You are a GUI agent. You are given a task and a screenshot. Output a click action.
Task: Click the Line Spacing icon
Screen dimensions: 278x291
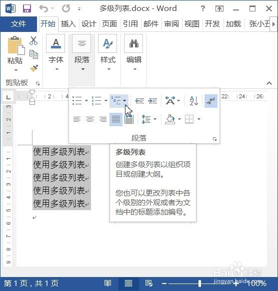pos(146,119)
